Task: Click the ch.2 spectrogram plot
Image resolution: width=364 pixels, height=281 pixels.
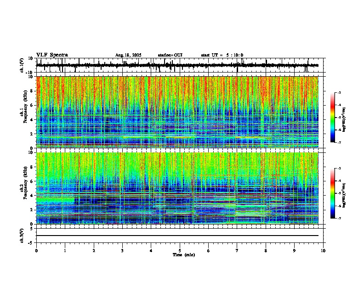Action: coord(177,188)
